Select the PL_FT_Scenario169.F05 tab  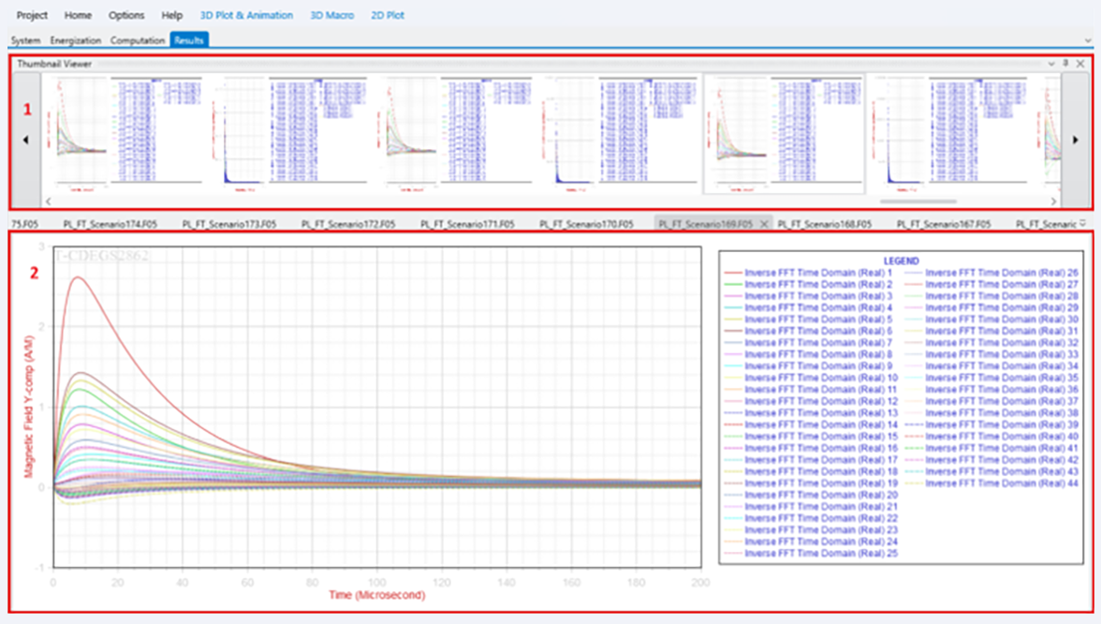pyautogui.click(x=705, y=224)
